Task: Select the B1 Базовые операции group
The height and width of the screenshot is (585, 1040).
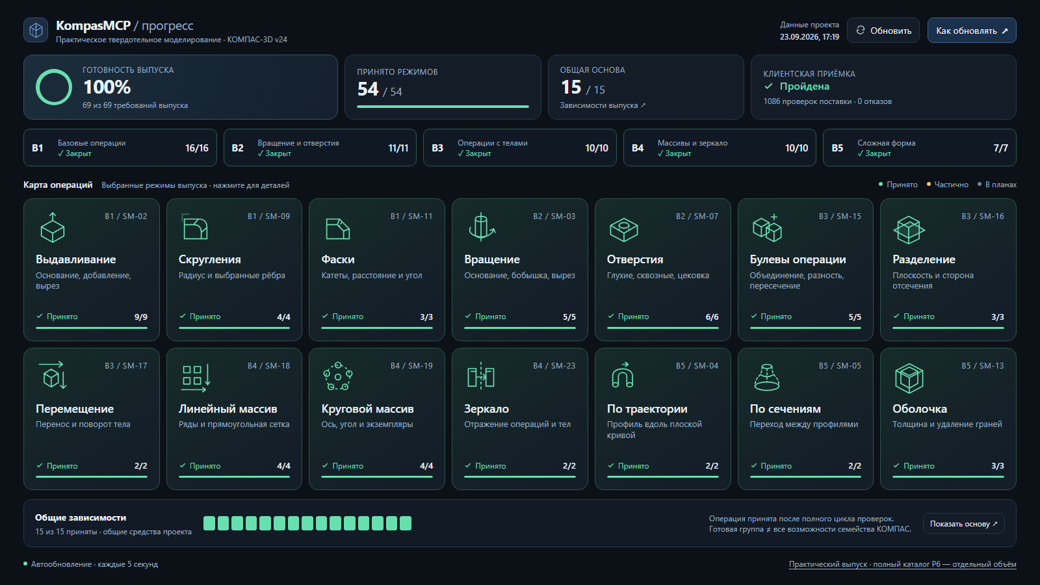Action: 120,148
